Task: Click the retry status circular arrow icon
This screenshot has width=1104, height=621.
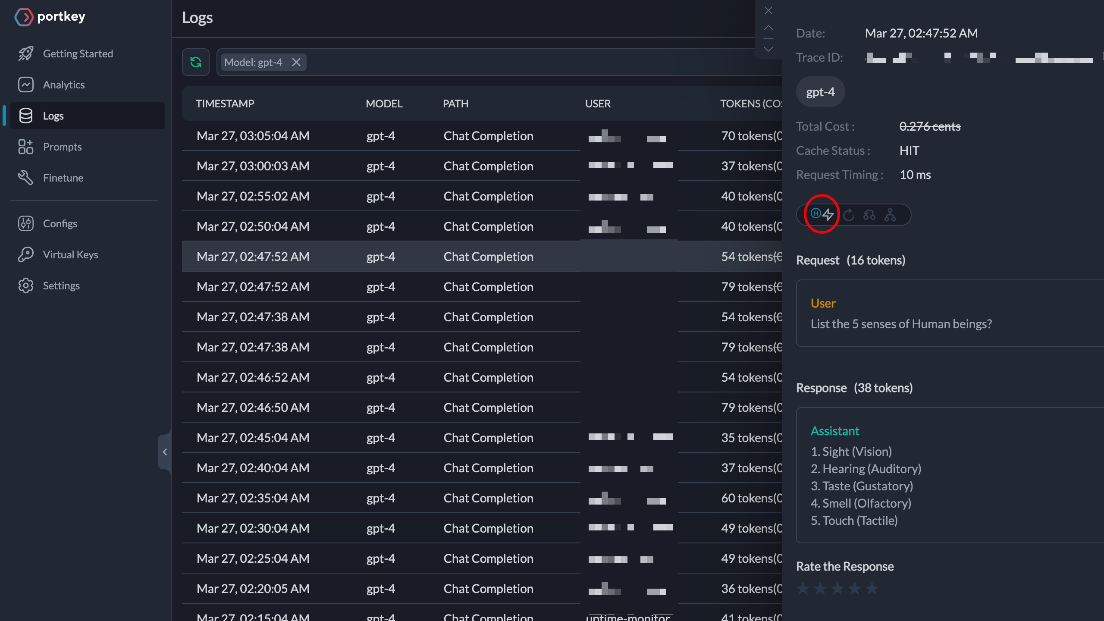Action: pyautogui.click(x=849, y=214)
